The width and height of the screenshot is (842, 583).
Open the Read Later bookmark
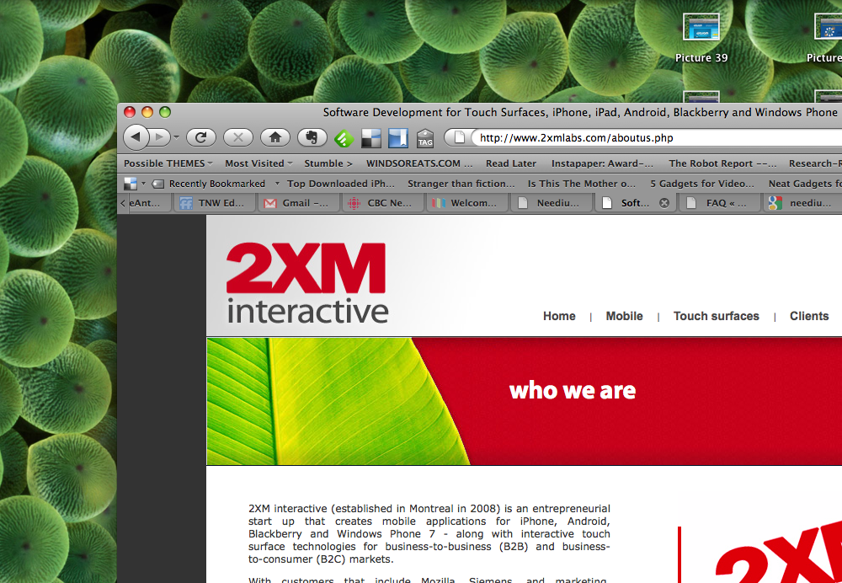510,163
